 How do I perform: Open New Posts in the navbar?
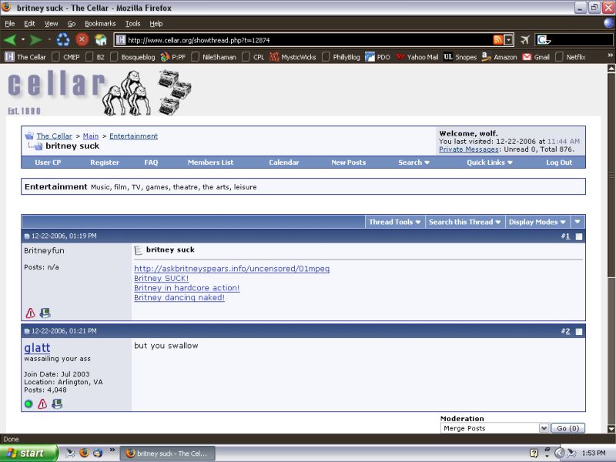point(349,162)
